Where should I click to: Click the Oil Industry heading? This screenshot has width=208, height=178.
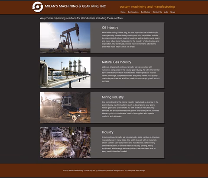[110, 28]
